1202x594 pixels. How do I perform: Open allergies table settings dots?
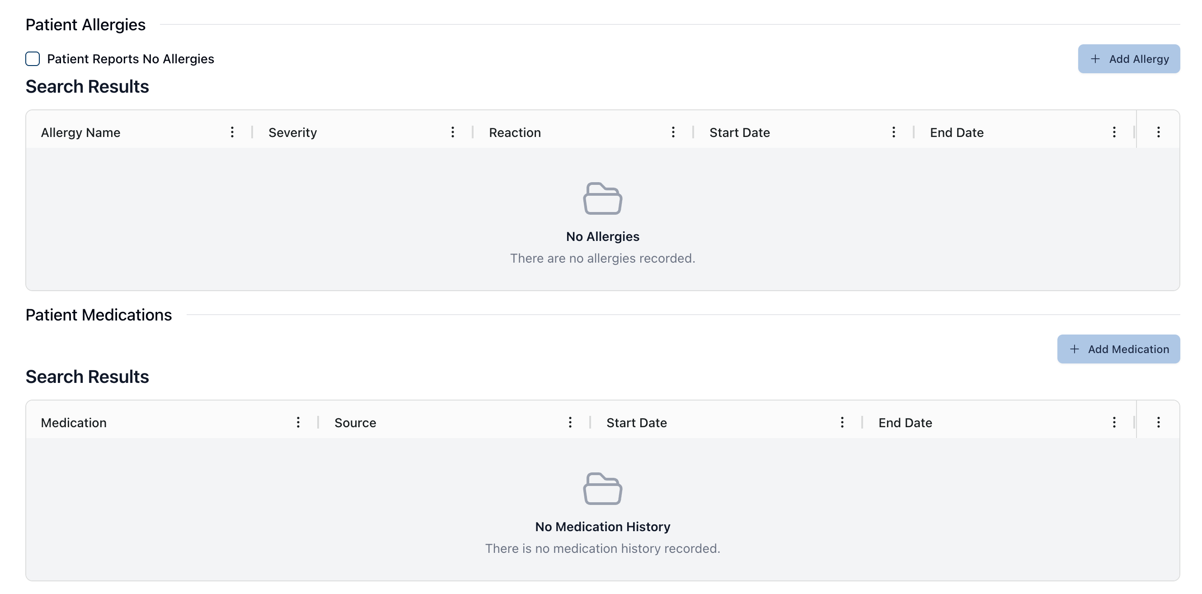(1158, 132)
